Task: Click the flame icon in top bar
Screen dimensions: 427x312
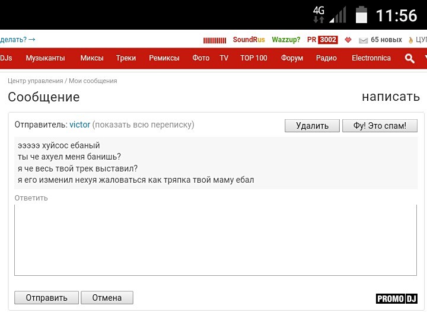Action: 410,40
